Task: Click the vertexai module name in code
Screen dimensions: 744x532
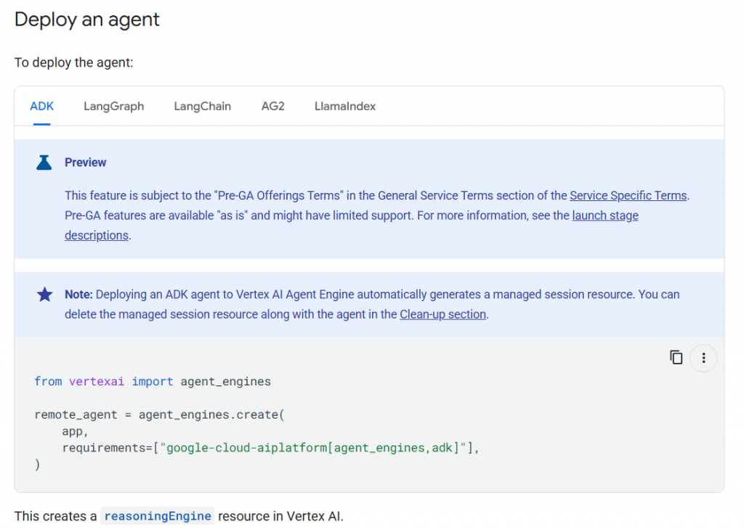Action: [x=97, y=381]
